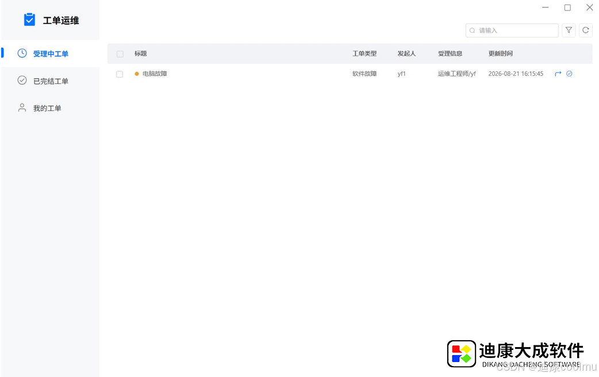This screenshot has height=377, width=599.
Task: Click the yf1 initiator cell
Action: (x=401, y=74)
